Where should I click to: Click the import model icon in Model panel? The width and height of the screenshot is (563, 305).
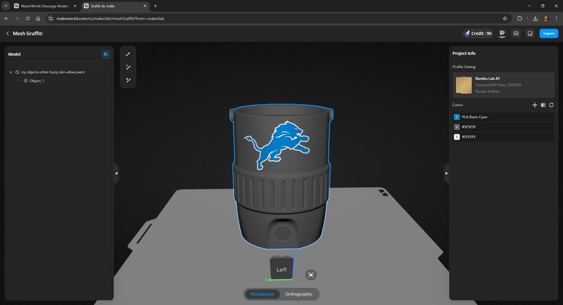point(106,54)
